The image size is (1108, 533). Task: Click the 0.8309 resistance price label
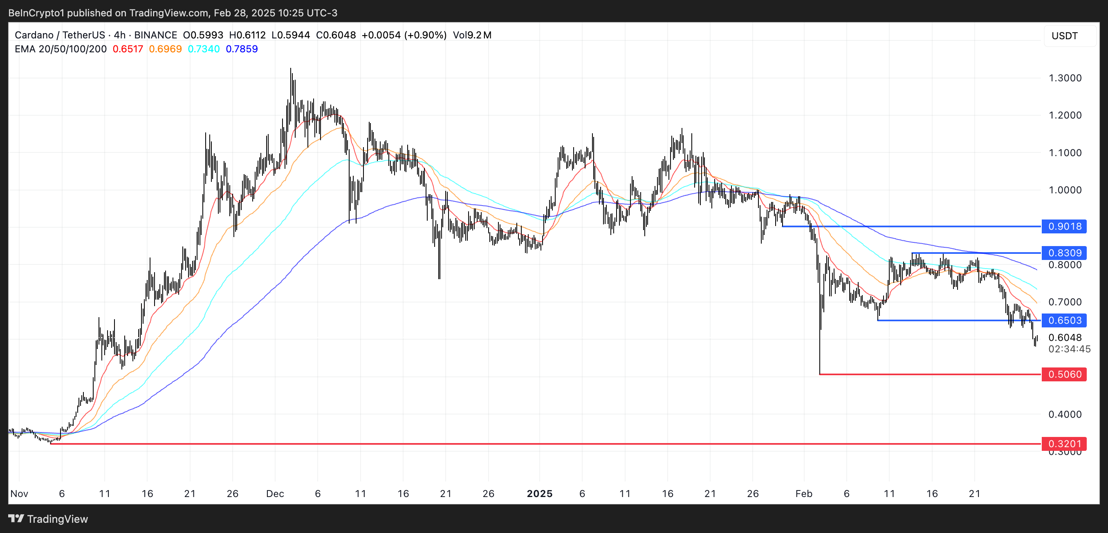pyautogui.click(x=1064, y=253)
